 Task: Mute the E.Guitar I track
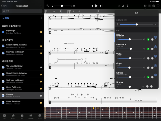pyautogui.click(x=152, y=39)
